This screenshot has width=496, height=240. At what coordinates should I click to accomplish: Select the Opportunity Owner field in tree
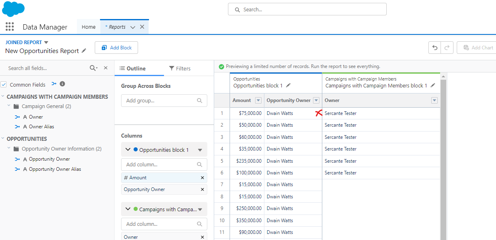pyautogui.click(x=49, y=159)
